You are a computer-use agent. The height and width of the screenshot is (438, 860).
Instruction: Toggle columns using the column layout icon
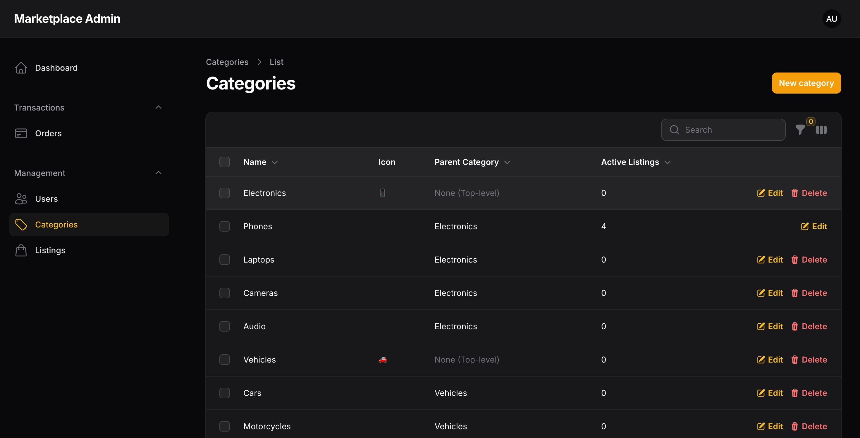click(x=821, y=130)
